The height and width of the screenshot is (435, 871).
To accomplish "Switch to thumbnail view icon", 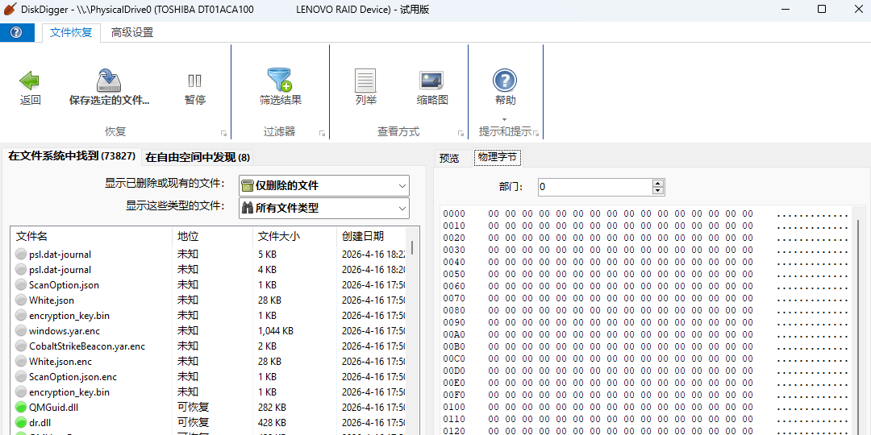I will [431, 81].
